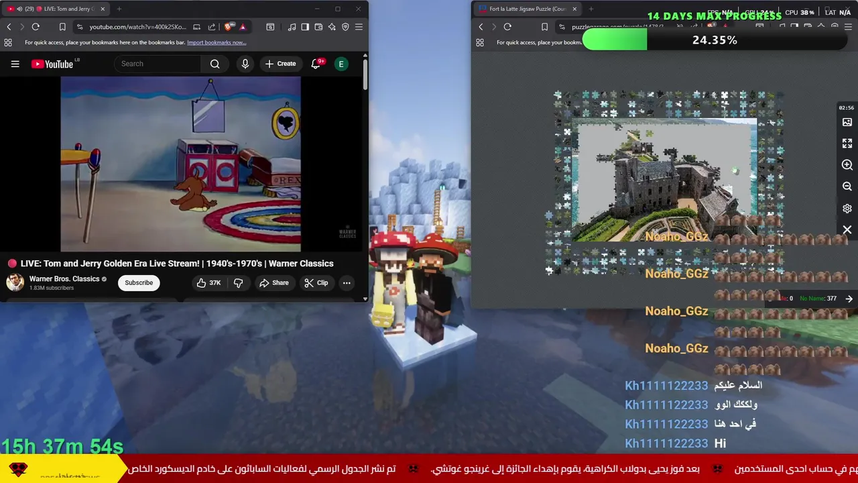
Task: Open the Warner Bros. Classics channel name
Action: tap(64, 278)
